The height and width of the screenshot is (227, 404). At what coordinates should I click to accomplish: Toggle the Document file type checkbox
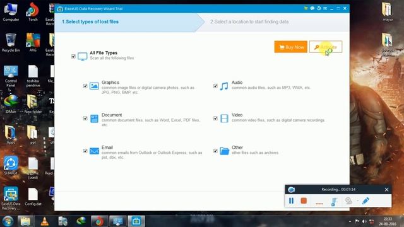click(x=85, y=119)
